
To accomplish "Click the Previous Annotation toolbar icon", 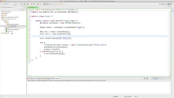I will coord(58,4).
